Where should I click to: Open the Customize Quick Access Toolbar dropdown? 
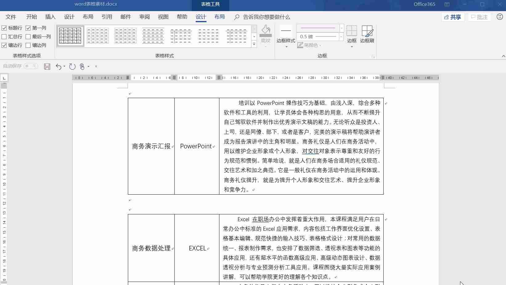point(96,66)
